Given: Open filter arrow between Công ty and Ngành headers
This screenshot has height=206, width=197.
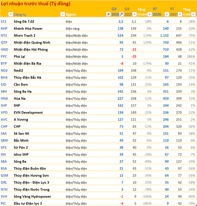Looking at the screenshot, I should point(63,14).
